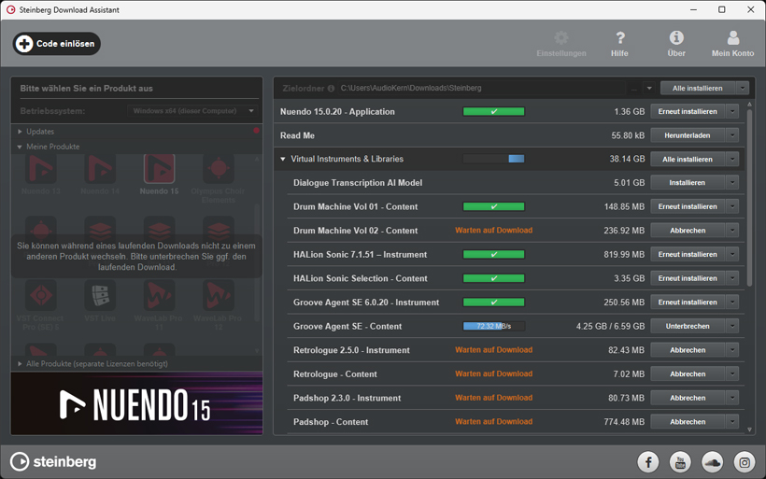Click scroll down arrow of download list
Screen dimensions: 766x479
pyautogui.click(x=750, y=430)
